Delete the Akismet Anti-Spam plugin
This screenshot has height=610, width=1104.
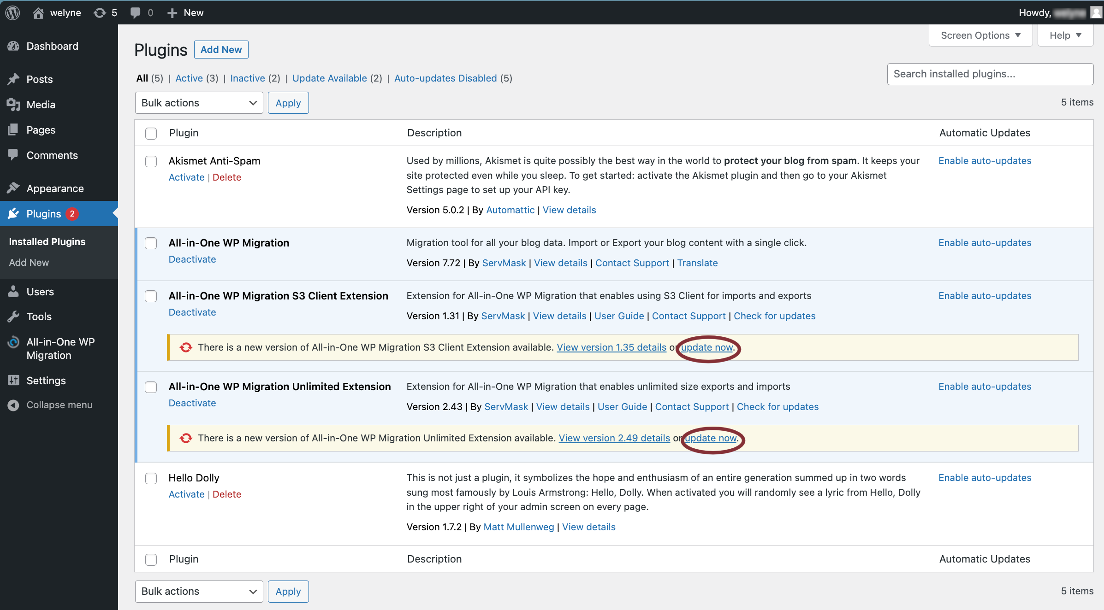(227, 177)
